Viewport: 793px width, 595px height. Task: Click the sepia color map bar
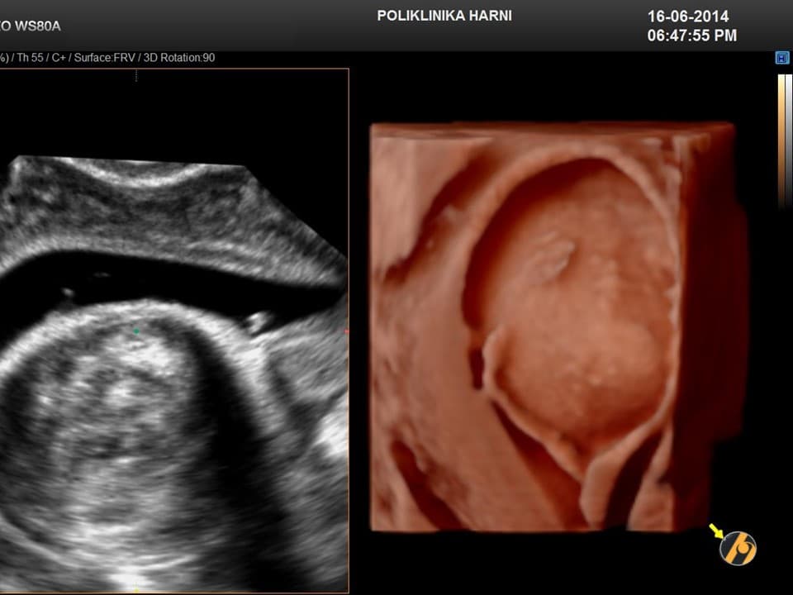[x=781, y=140]
